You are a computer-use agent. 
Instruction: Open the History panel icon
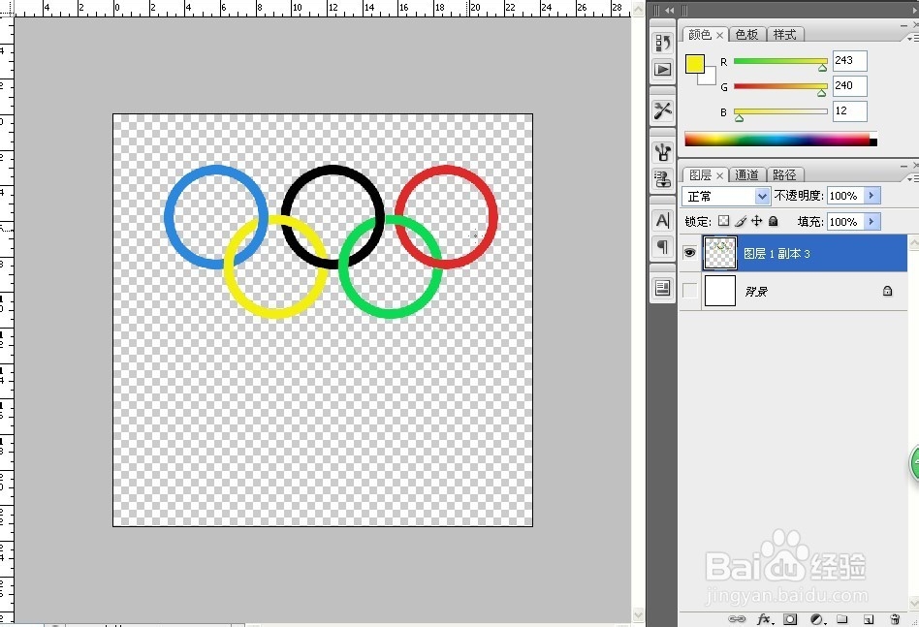click(663, 43)
